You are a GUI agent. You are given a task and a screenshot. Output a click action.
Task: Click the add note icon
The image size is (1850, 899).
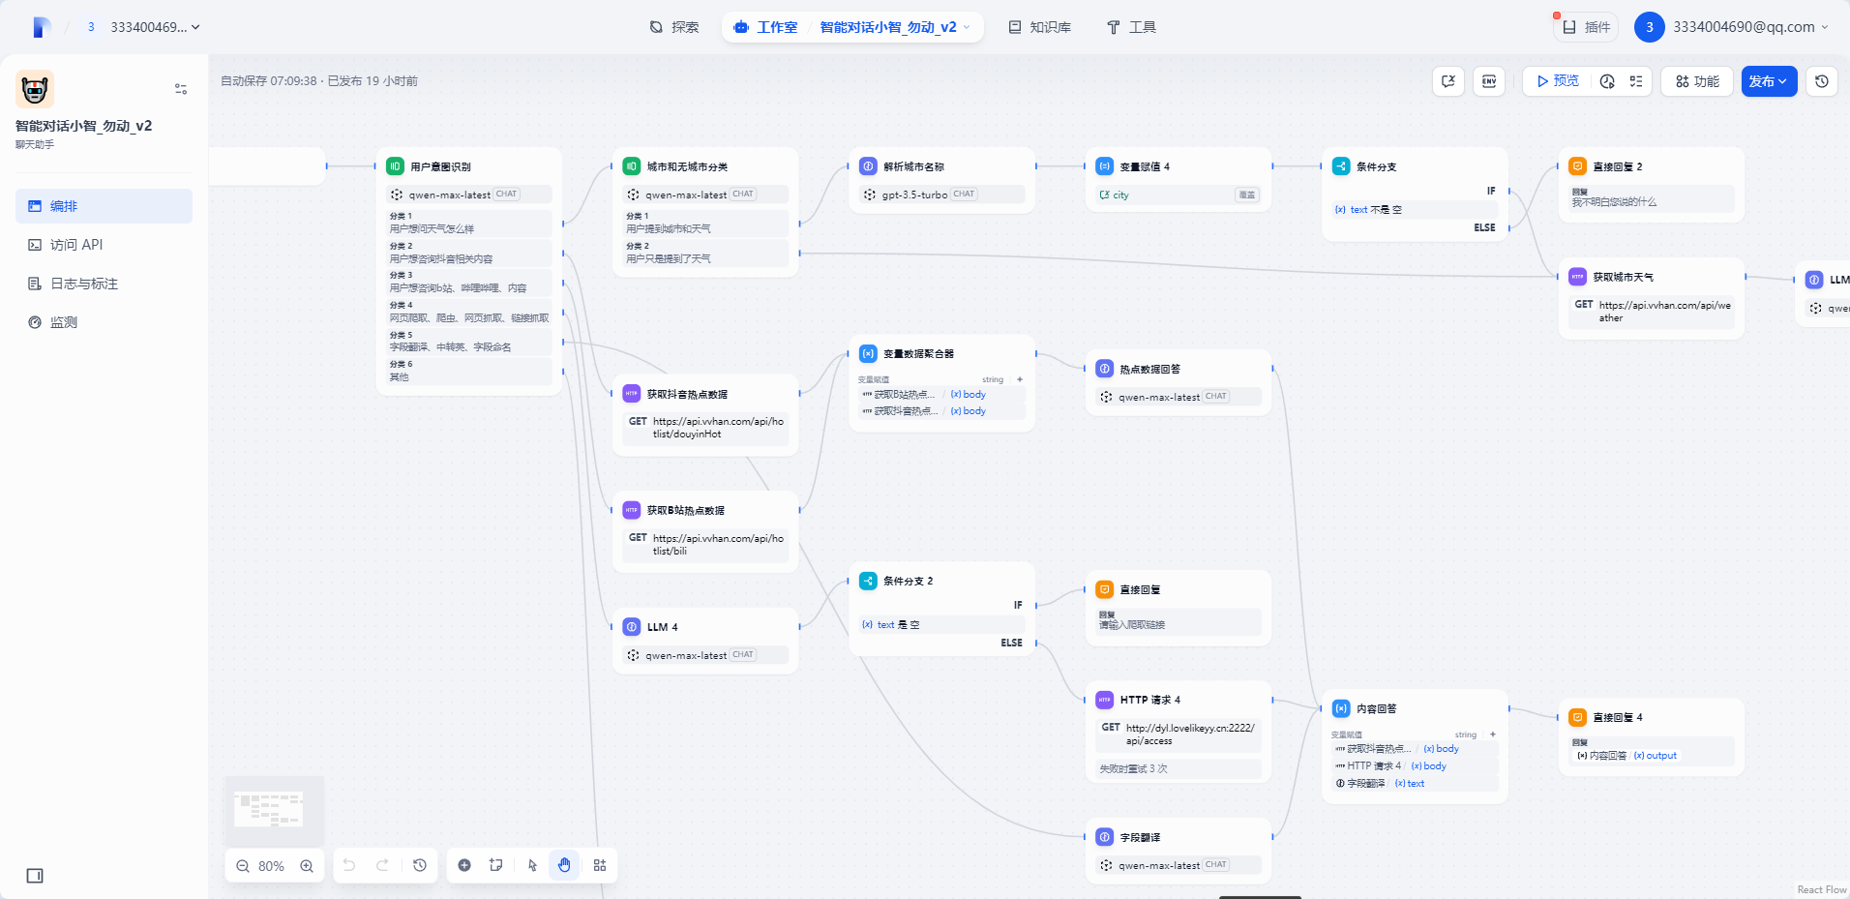tap(496, 865)
